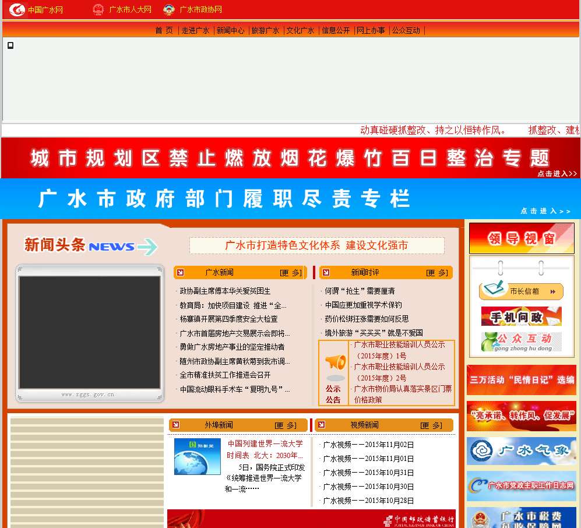The image size is (581, 528).
Task: Open 文化广水 navigation item
Action: (301, 30)
